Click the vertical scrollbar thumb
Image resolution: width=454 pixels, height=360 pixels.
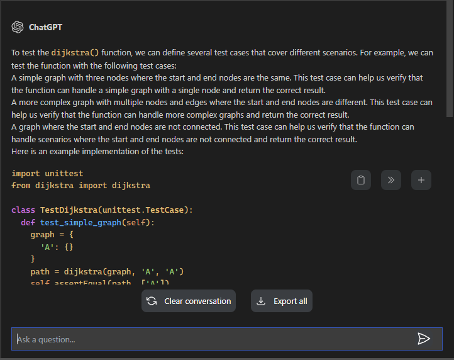[x=450, y=59]
